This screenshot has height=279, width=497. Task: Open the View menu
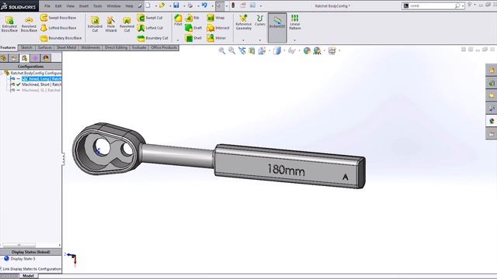click(x=71, y=6)
